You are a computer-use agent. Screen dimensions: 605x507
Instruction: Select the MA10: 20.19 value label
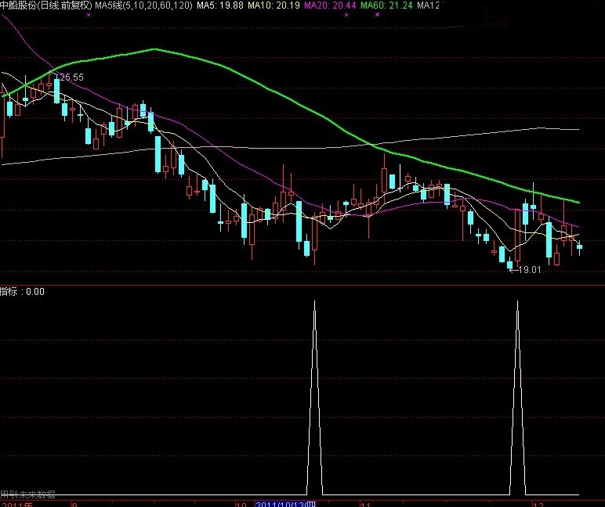click(x=274, y=5)
